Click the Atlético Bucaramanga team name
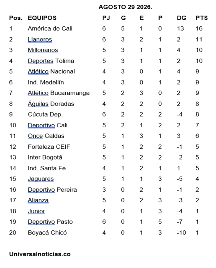The width and height of the screenshot is (216, 268). (x=59, y=93)
